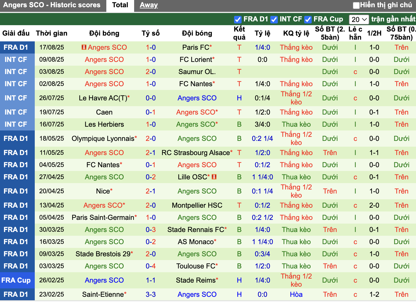Click odds 0:2 1/2 in Paris Saint-Germain row

tap(262, 218)
